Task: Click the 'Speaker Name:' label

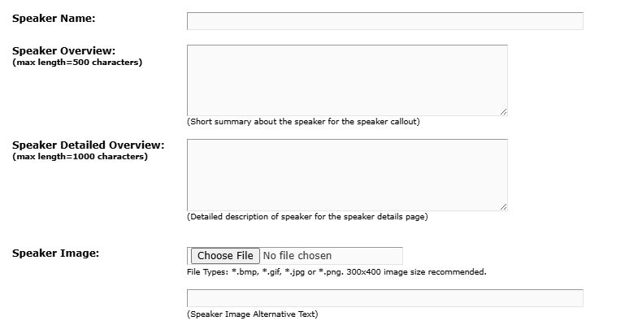Action: (54, 18)
